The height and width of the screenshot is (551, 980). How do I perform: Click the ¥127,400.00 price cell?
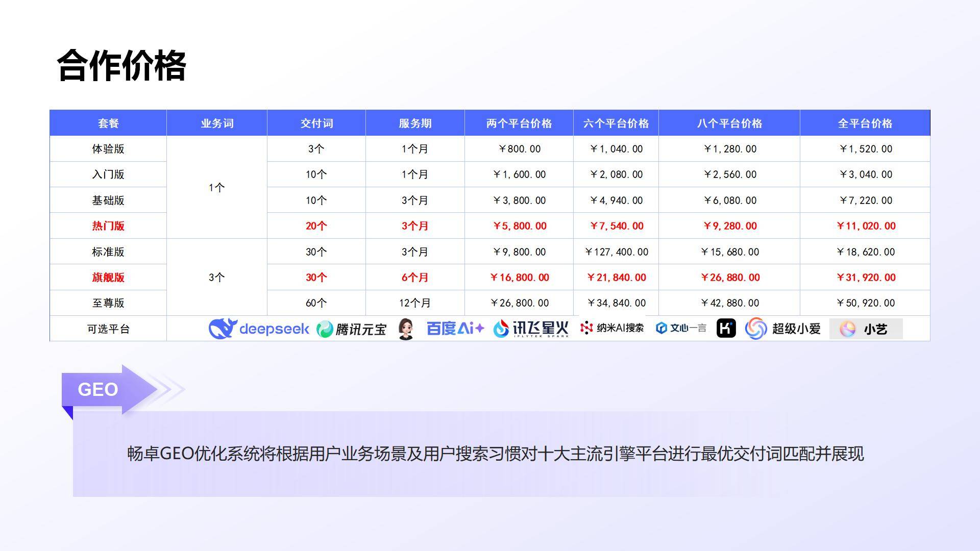click(x=616, y=252)
